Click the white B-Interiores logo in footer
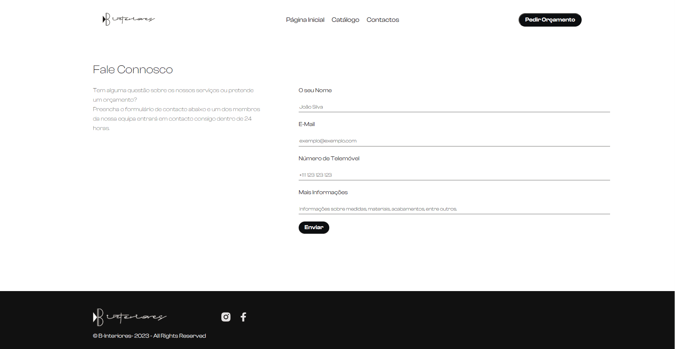 click(130, 317)
